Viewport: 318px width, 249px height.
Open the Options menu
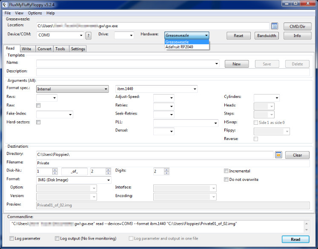tap(35, 13)
